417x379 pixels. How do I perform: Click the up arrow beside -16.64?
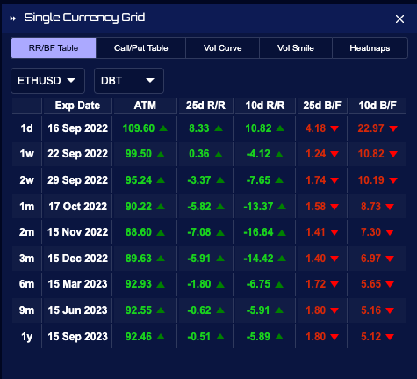tap(282, 232)
